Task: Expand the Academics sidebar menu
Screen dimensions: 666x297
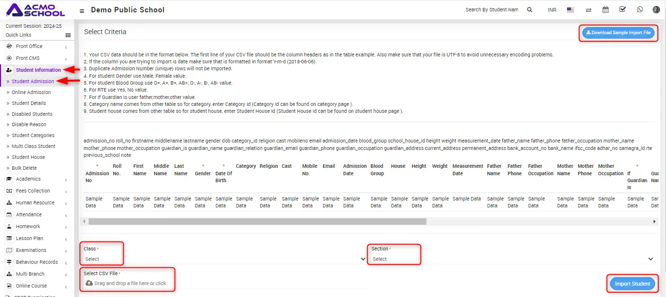Action: 28,179
